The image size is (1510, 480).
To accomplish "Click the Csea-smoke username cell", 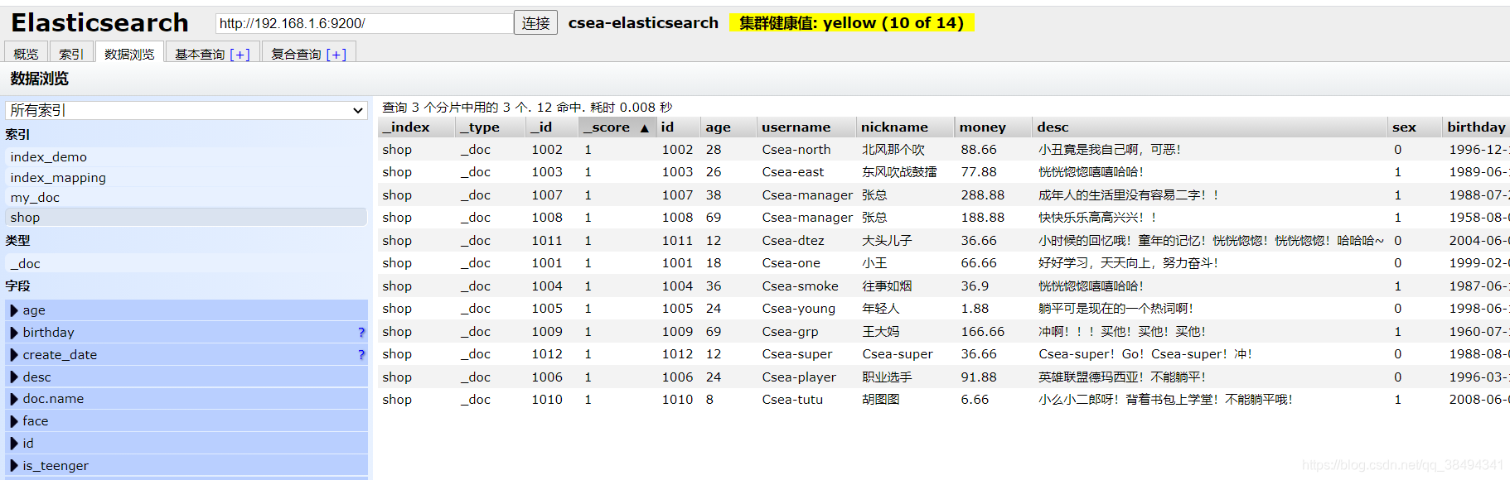I will (x=800, y=286).
